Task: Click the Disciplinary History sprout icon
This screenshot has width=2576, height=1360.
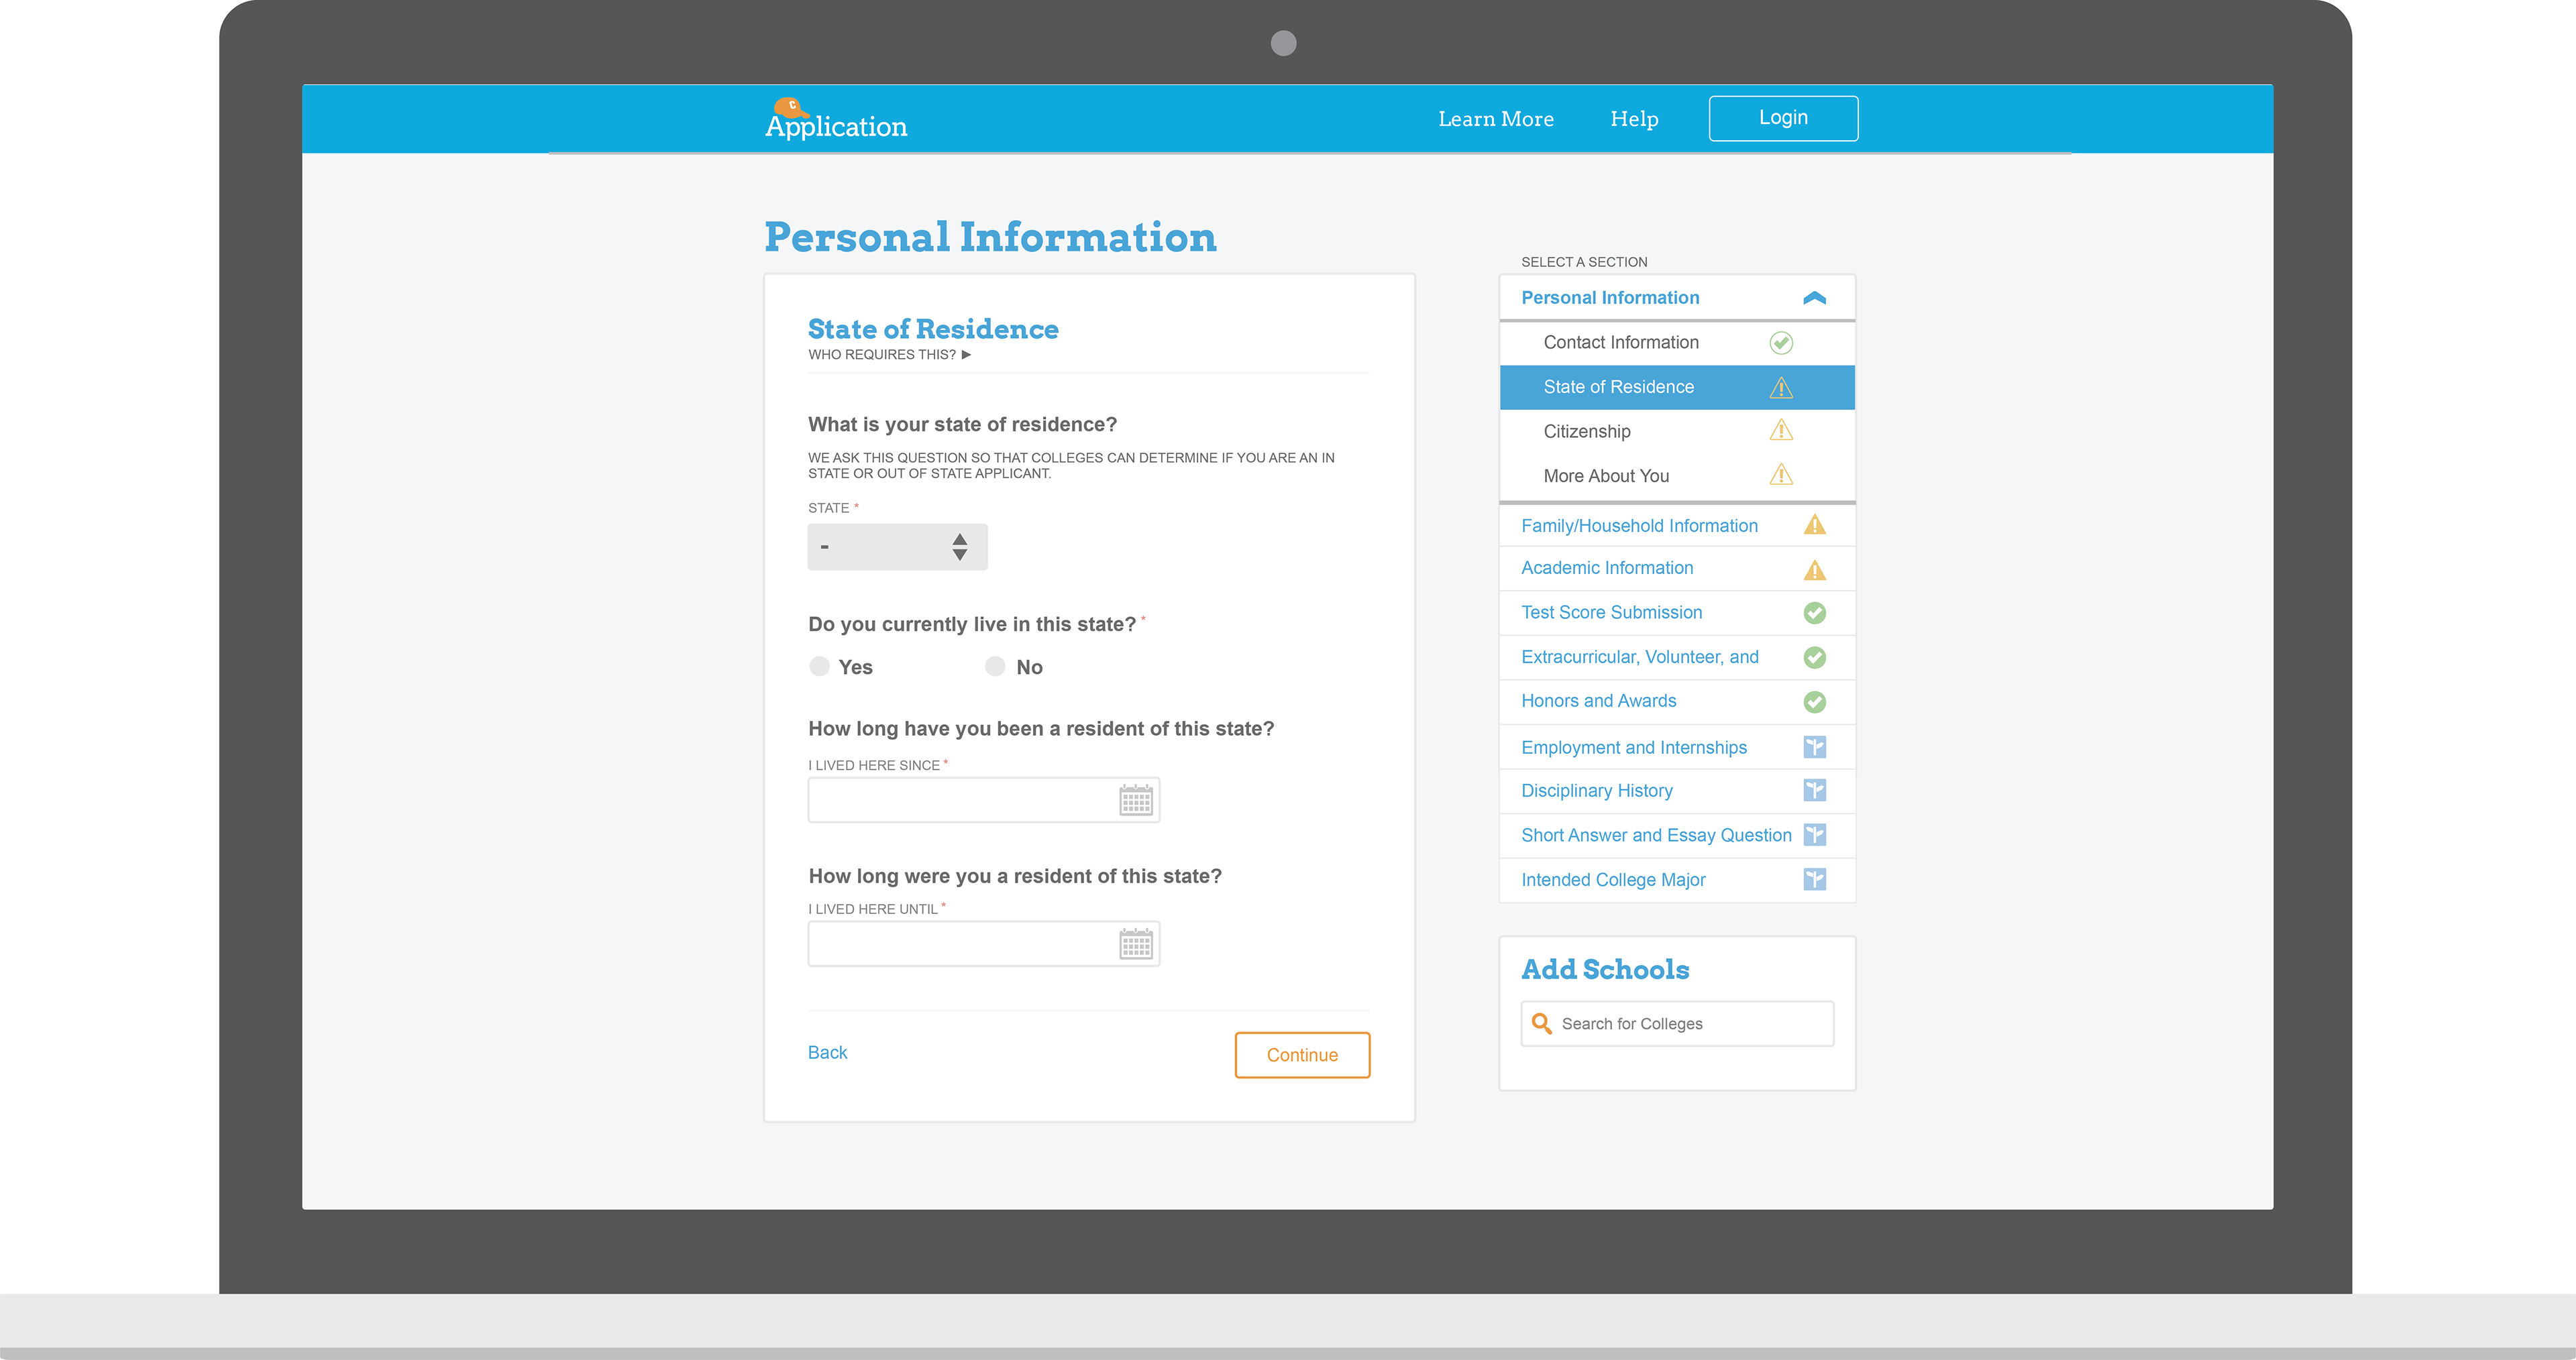Action: (x=1814, y=790)
